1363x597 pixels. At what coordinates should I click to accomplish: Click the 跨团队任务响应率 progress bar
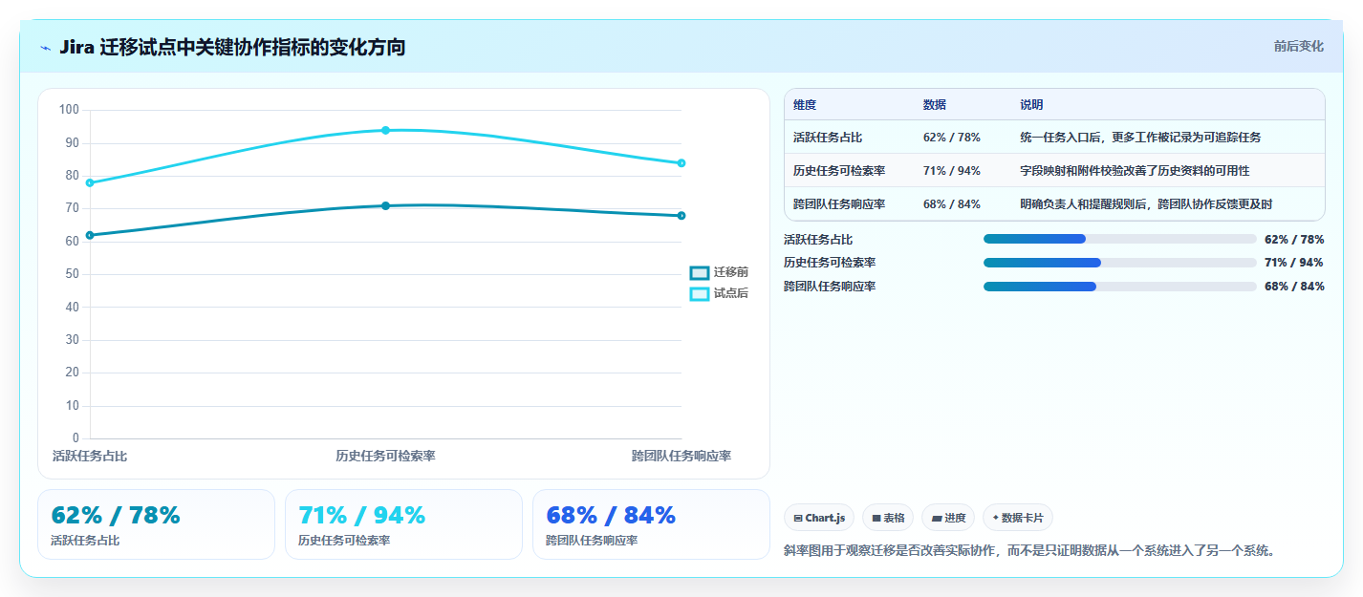pyautogui.click(x=1119, y=287)
